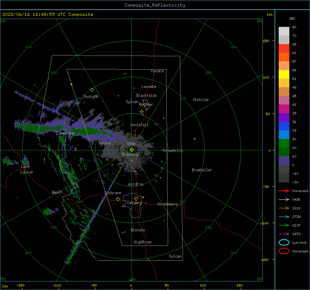
Task: Click the Olds town label
Action: pyautogui.click(x=131, y=144)
